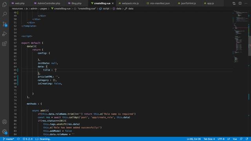Place cursor on 'initData: null,' line
The width and height of the screenshot is (251, 141).
pos(48,63)
